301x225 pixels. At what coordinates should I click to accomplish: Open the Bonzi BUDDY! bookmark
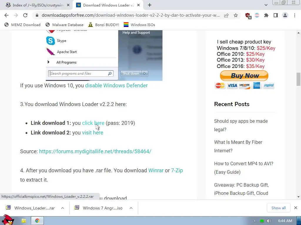point(104,25)
